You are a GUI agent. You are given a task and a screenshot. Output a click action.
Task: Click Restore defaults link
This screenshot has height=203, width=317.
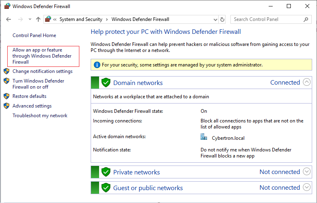pyautogui.click(x=29, y=96)
